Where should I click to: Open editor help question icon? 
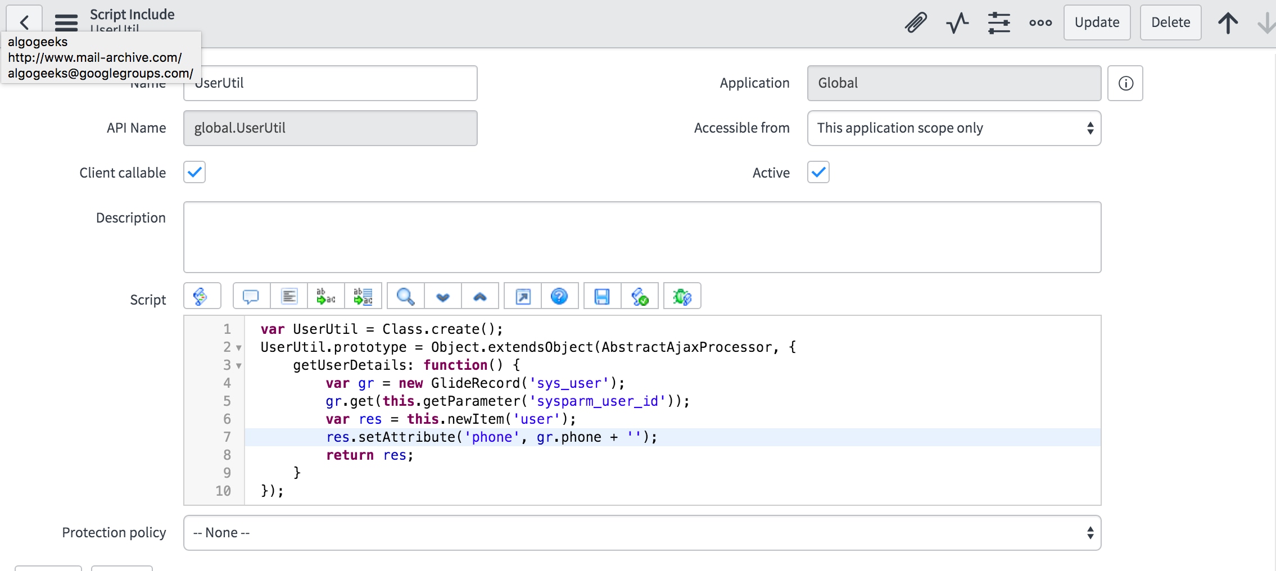559,296
